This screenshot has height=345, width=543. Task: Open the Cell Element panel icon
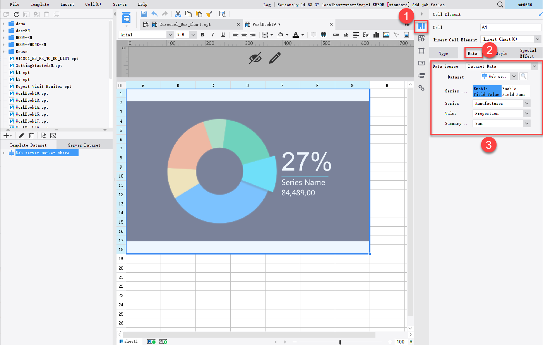(421, 26)
